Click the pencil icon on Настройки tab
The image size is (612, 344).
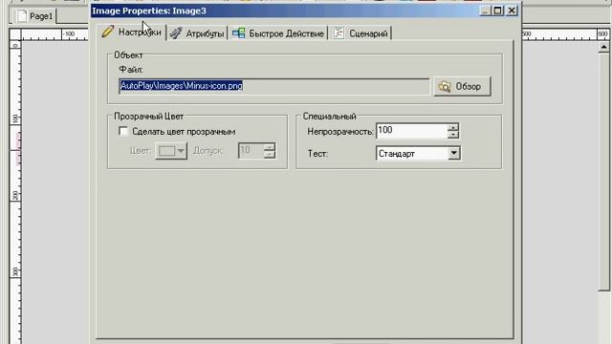[108, 32]
